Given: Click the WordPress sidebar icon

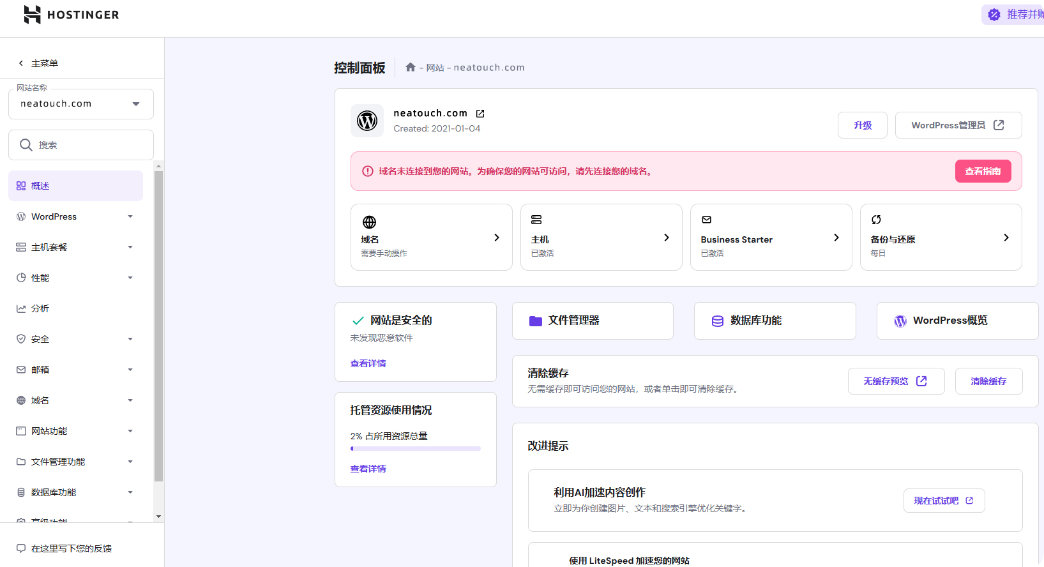Looking at the screenshot, I should [x=21, y=216].
